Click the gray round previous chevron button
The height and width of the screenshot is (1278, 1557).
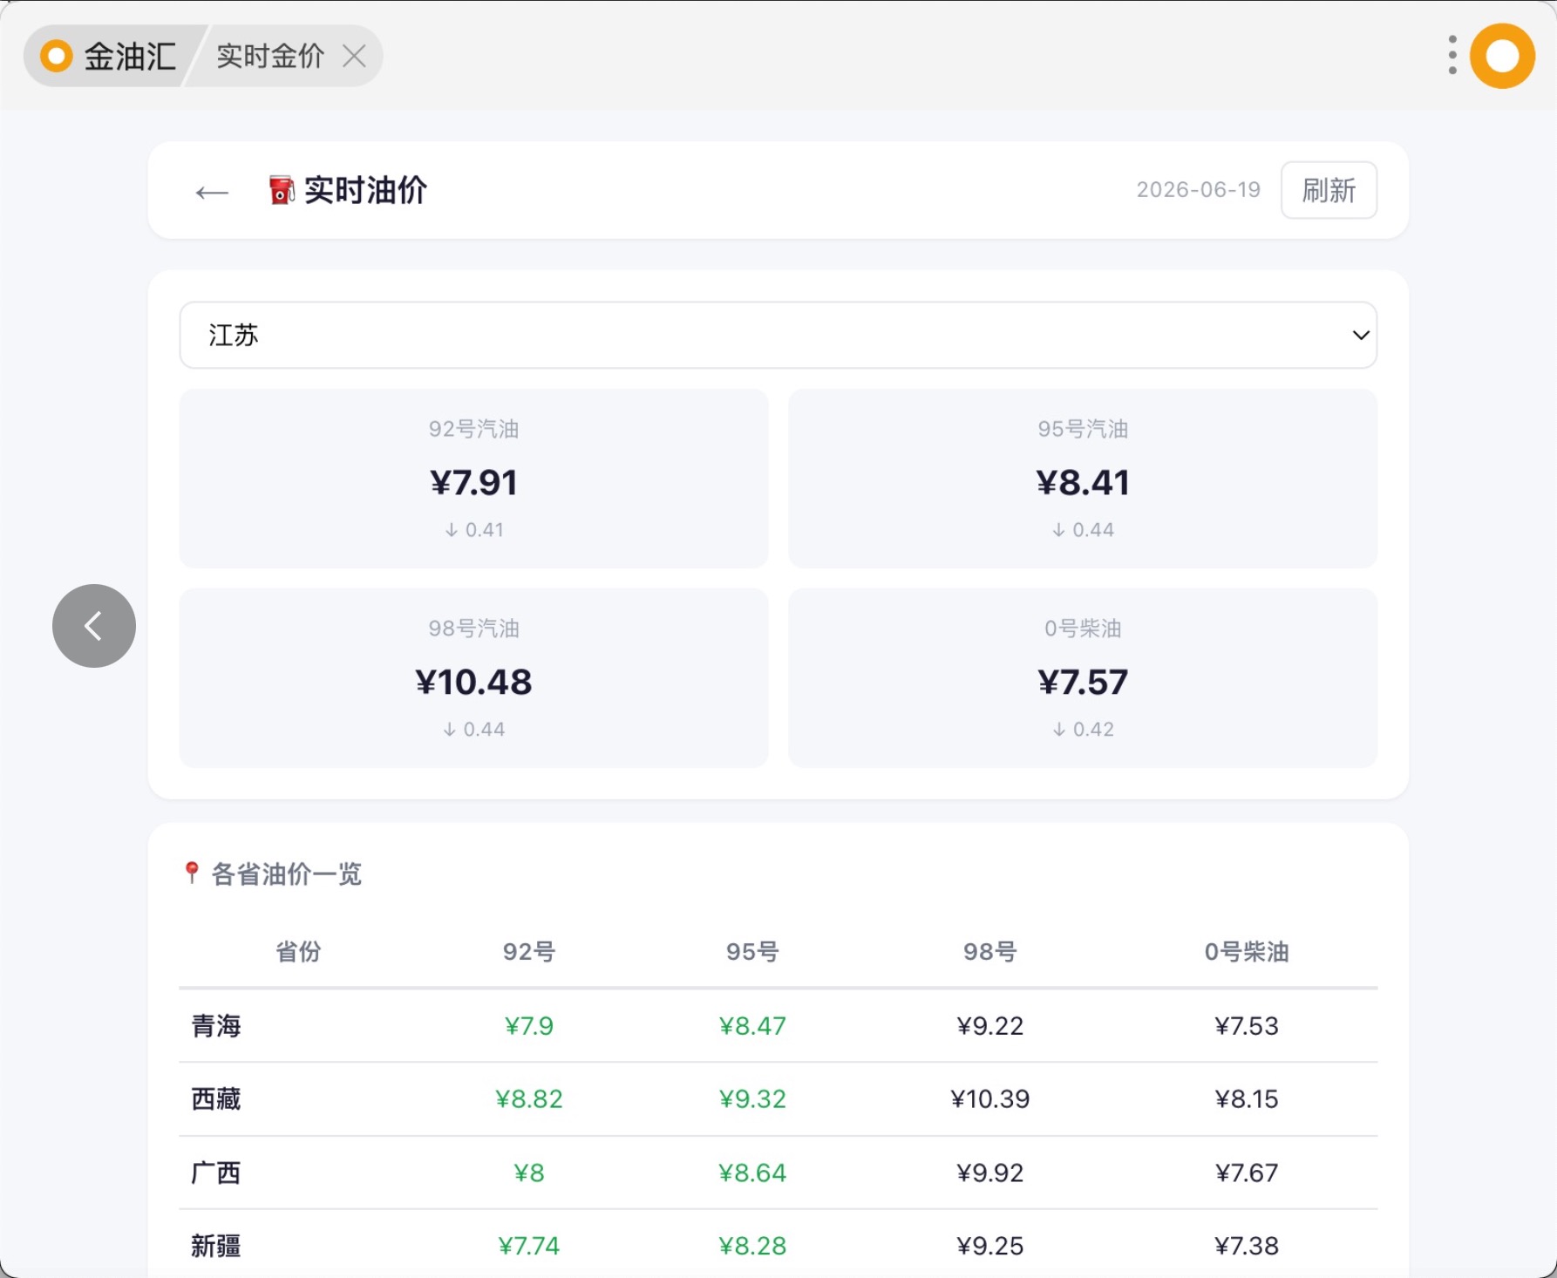click(x=94, y=626)
